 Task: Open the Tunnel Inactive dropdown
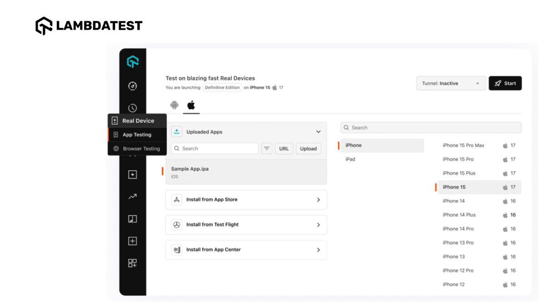coord(451,83)
